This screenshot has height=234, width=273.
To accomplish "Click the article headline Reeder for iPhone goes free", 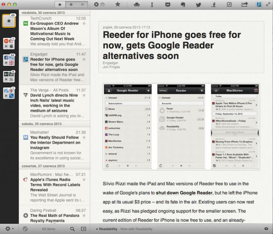I will pyautogui.click(x=172, y=45).
